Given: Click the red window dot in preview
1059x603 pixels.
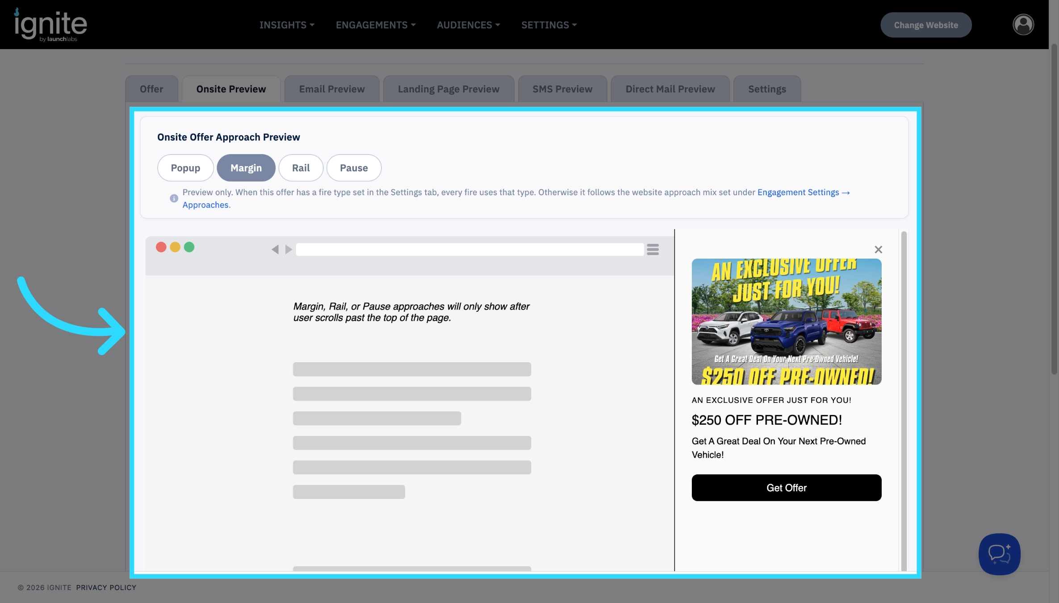Looking at the screenshot, I should 161,247.
